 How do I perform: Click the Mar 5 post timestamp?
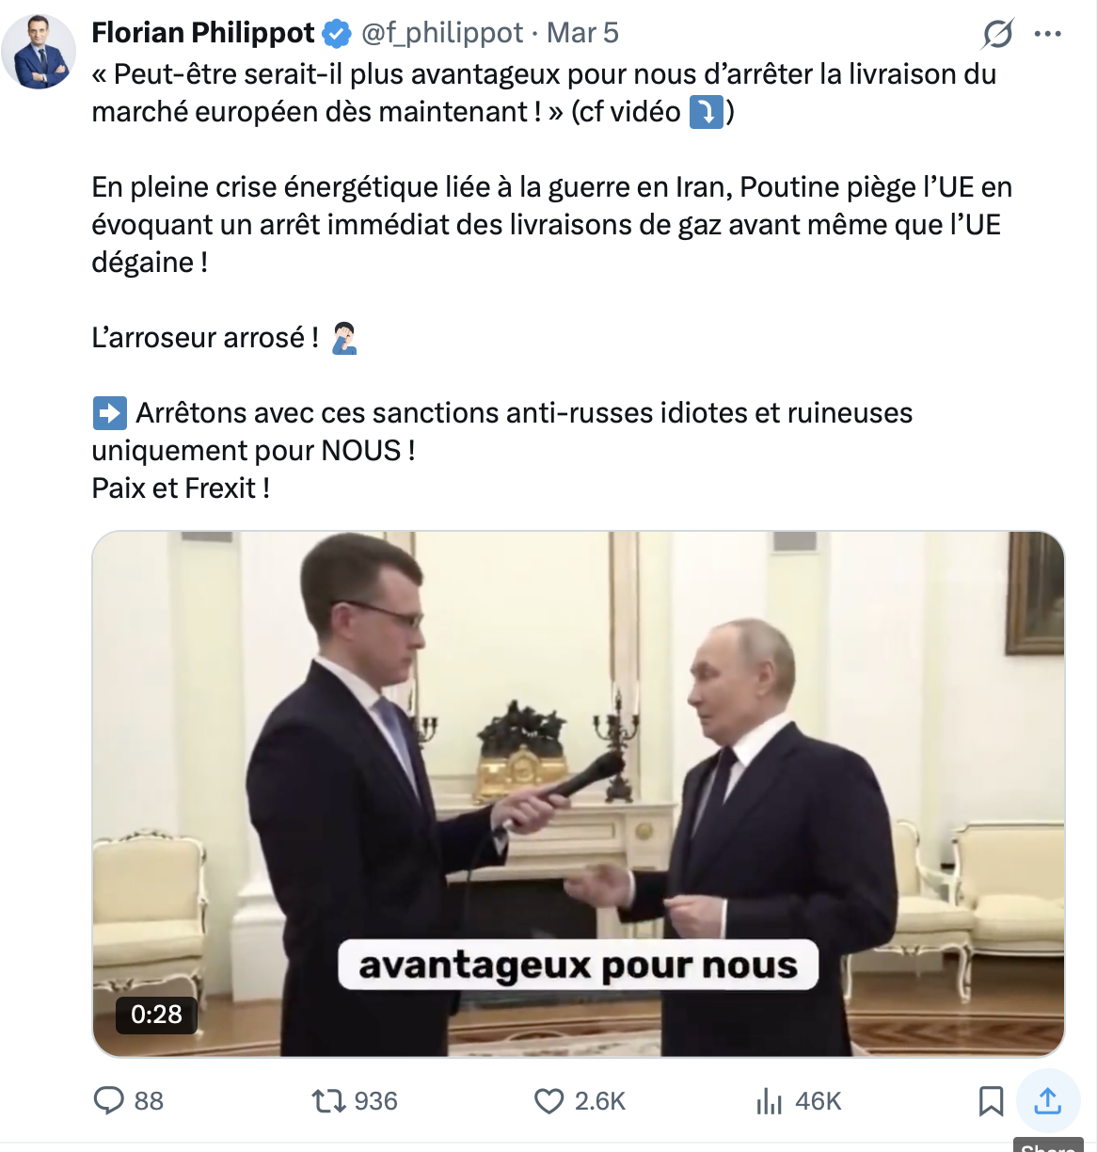(582, 33)
